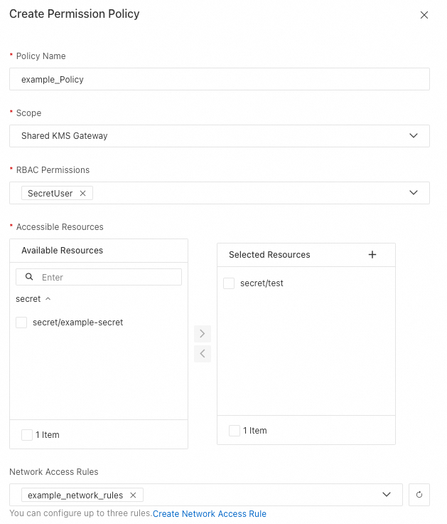Viewport: 447px width, 524px height.
Task: Select all items in Available Resources
Action: click(27, 435)
